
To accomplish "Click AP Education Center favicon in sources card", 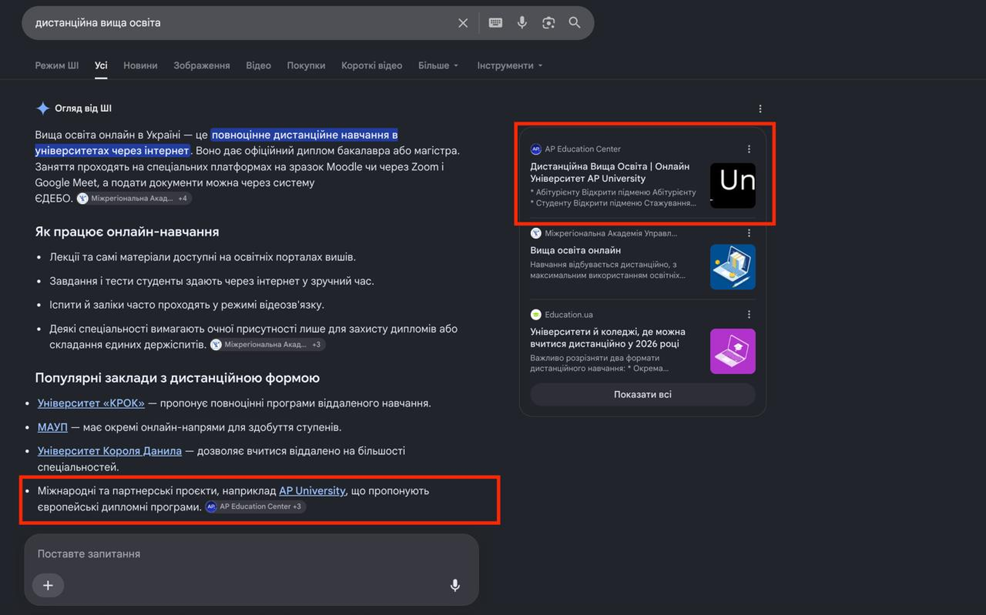I will 536,149.
